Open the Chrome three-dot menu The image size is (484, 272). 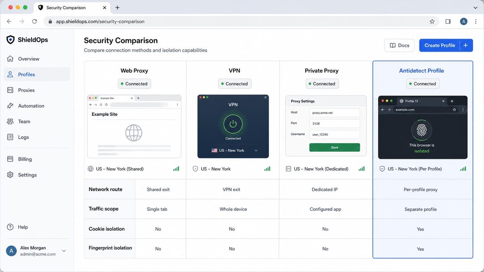[x=475, y=21]
